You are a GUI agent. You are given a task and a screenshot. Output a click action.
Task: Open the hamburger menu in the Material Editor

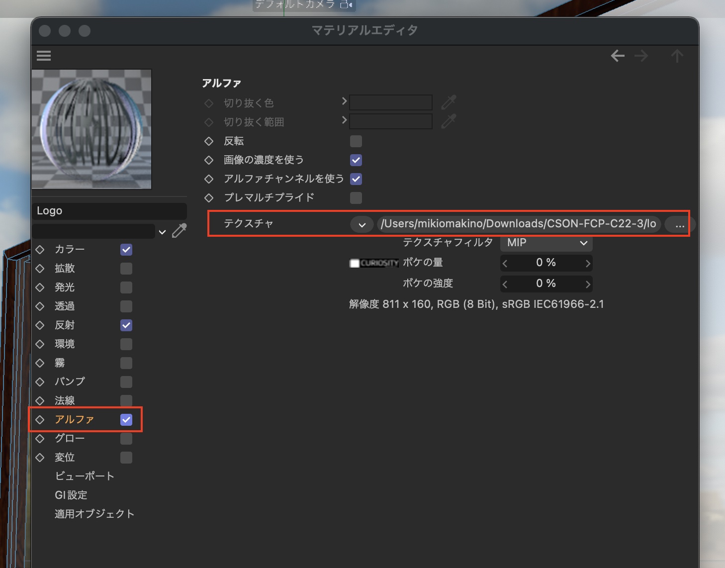click(x=44, y=56)
